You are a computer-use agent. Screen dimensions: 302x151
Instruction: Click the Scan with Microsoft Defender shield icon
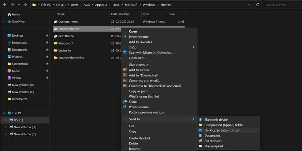click(125, 53)
